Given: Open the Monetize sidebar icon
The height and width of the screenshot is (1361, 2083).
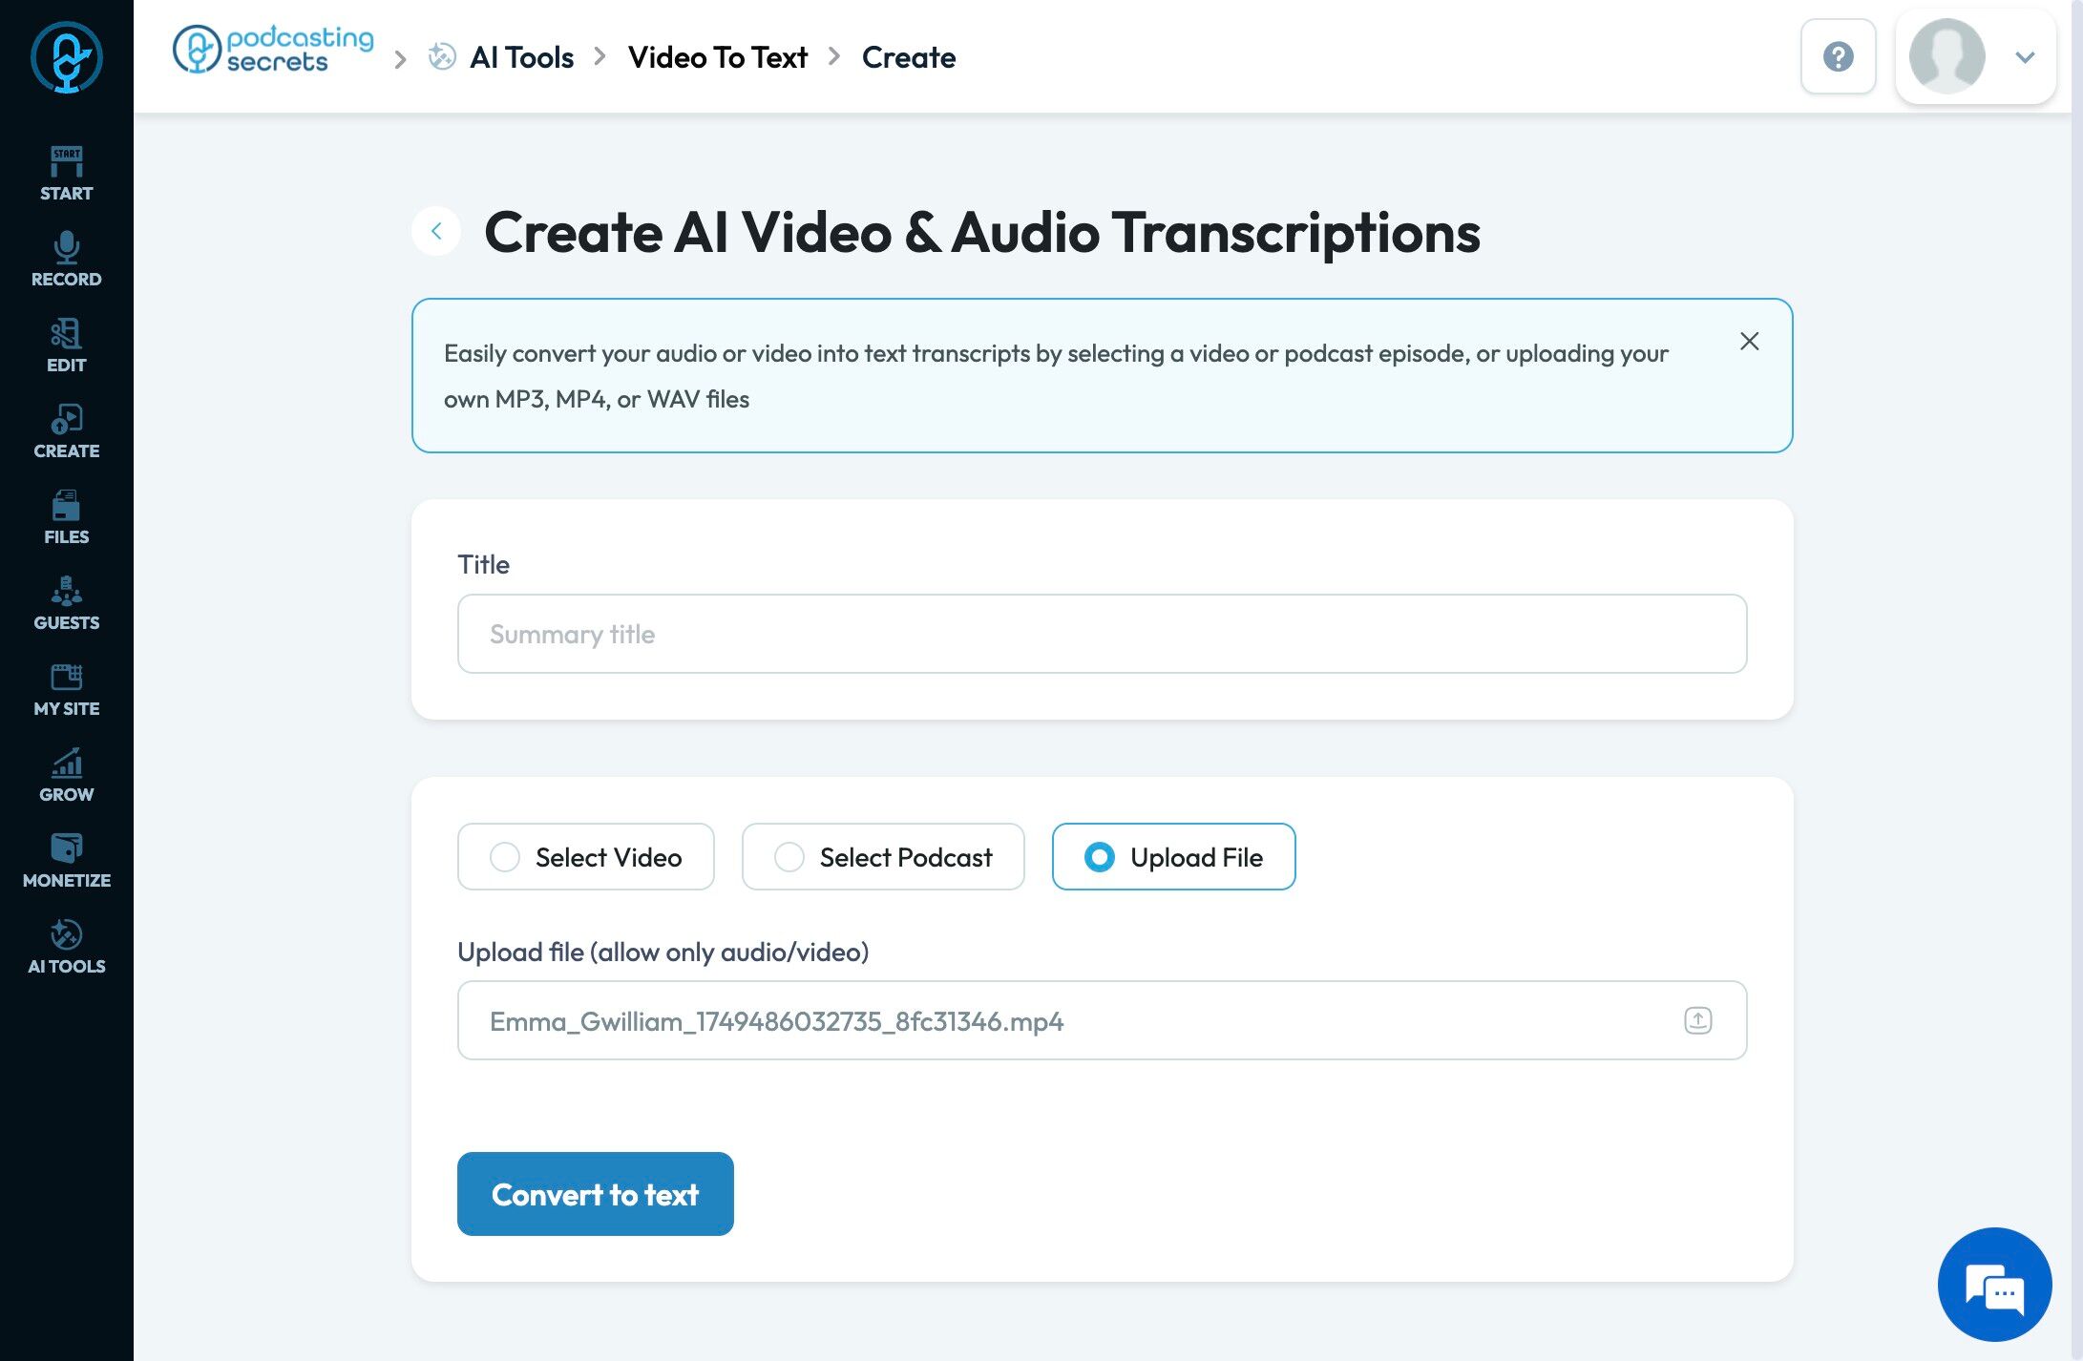Looking at the screenshot, I should coord(66,860).
